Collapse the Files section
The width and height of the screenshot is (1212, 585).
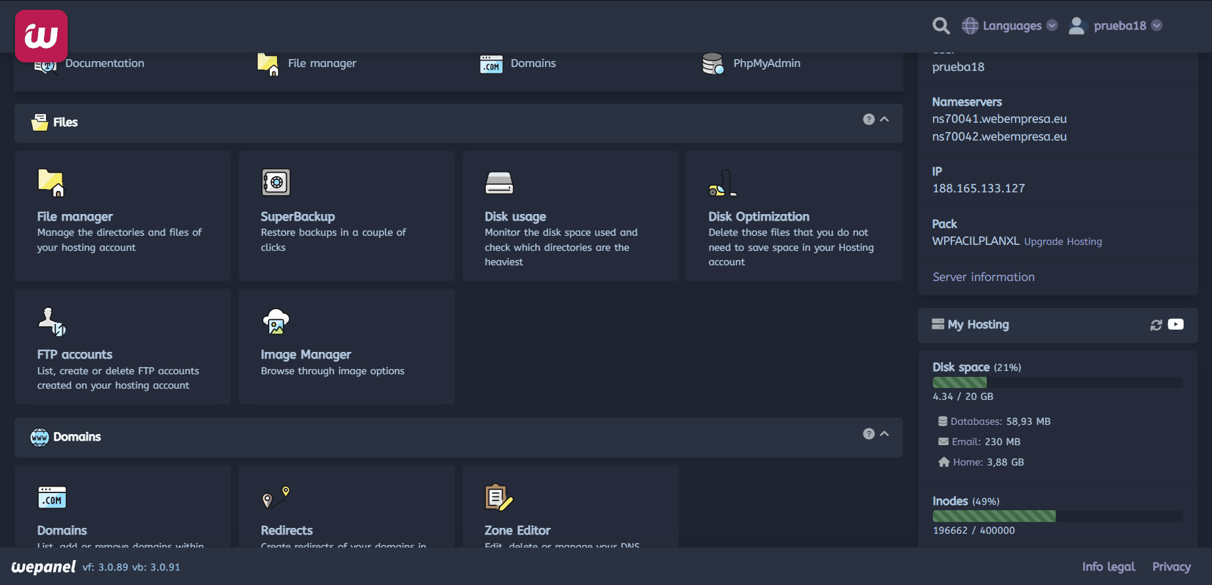[x=884, y=119]
